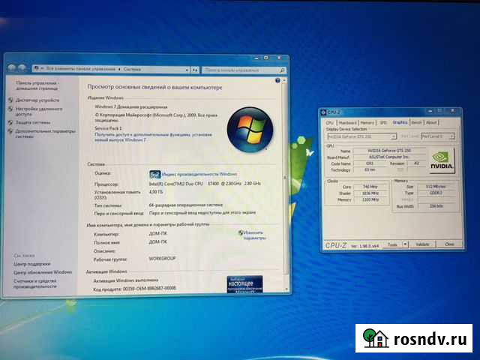Click the Device Manager shield icon
Screen dimensions: 480x360
10,100
